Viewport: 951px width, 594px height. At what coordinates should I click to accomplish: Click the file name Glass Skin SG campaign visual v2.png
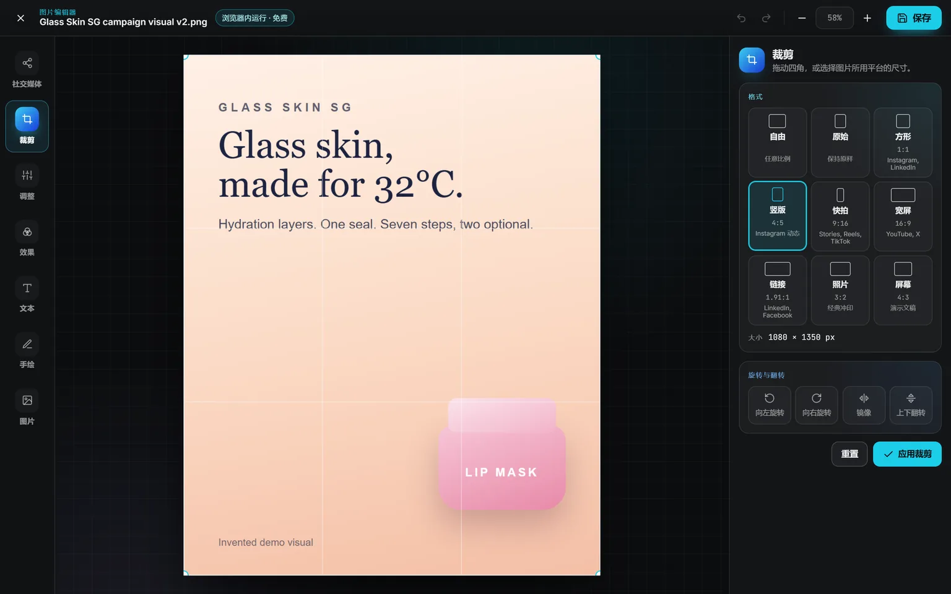[123, 22]
